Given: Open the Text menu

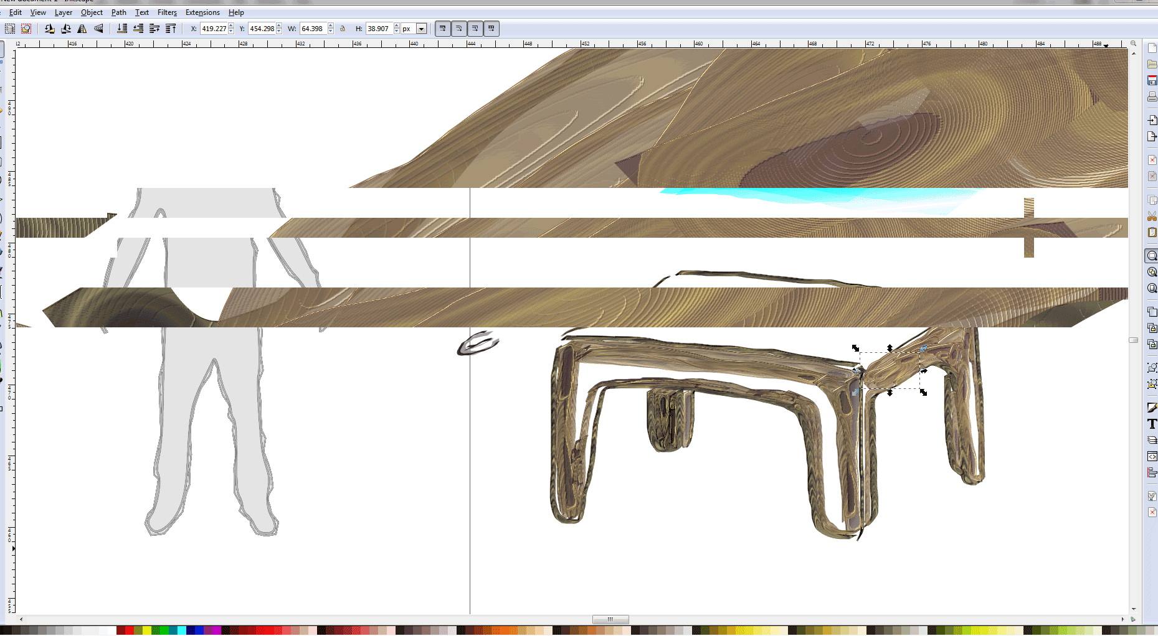Looking at the screenshot, I should (142, 12).
